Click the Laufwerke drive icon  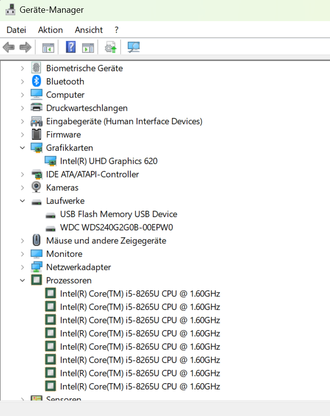(36, 202)
